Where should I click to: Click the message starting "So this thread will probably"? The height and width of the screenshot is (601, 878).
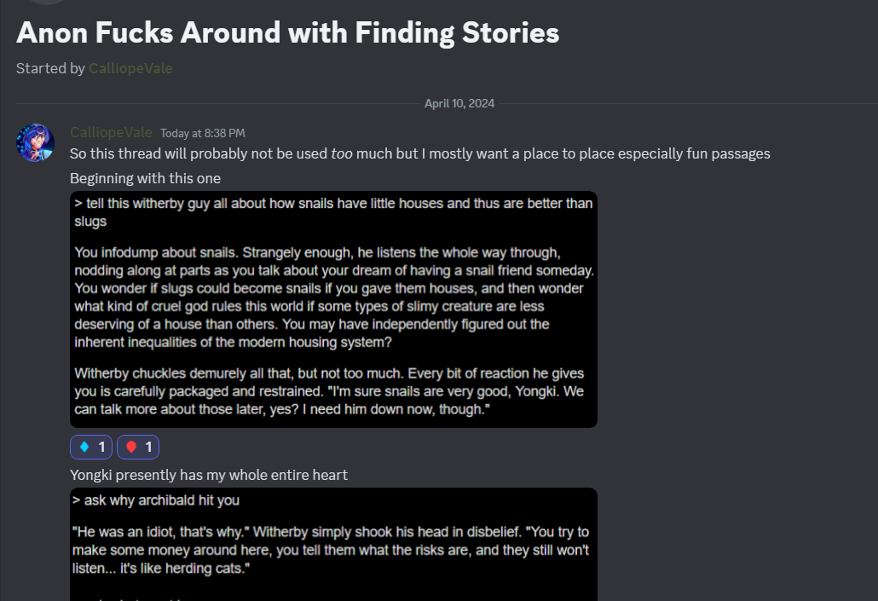click(x=419, y=154)
